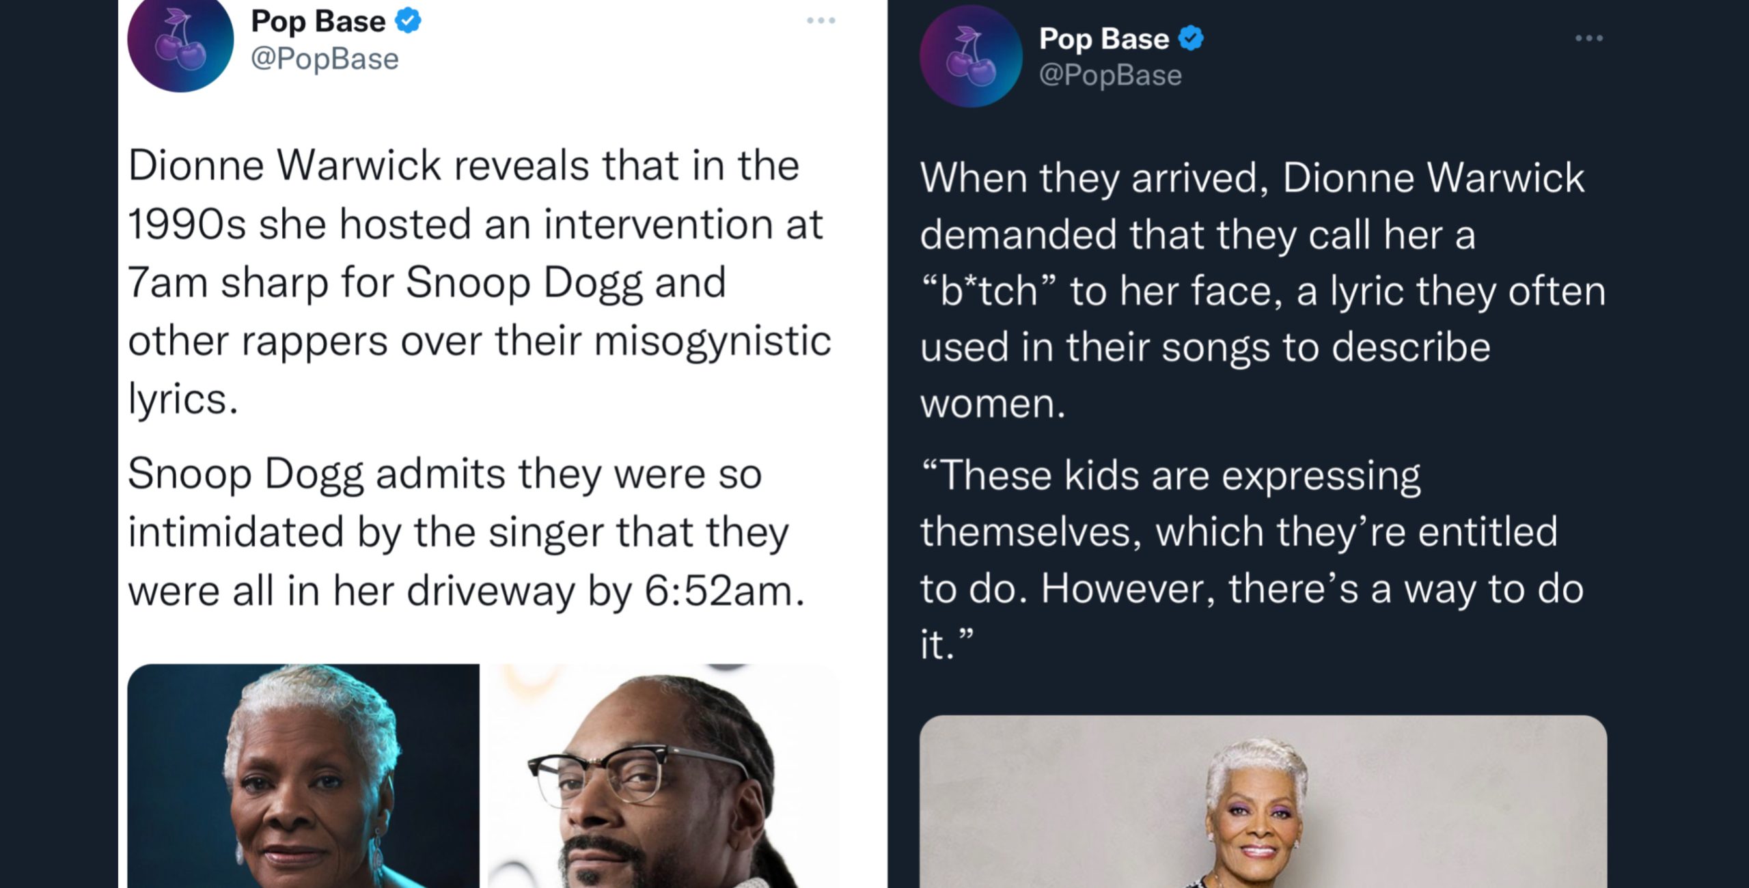
Task: Click the paragraph starting 'When they arrived'
Action: pyautogui.click(x=1263, y=290)
